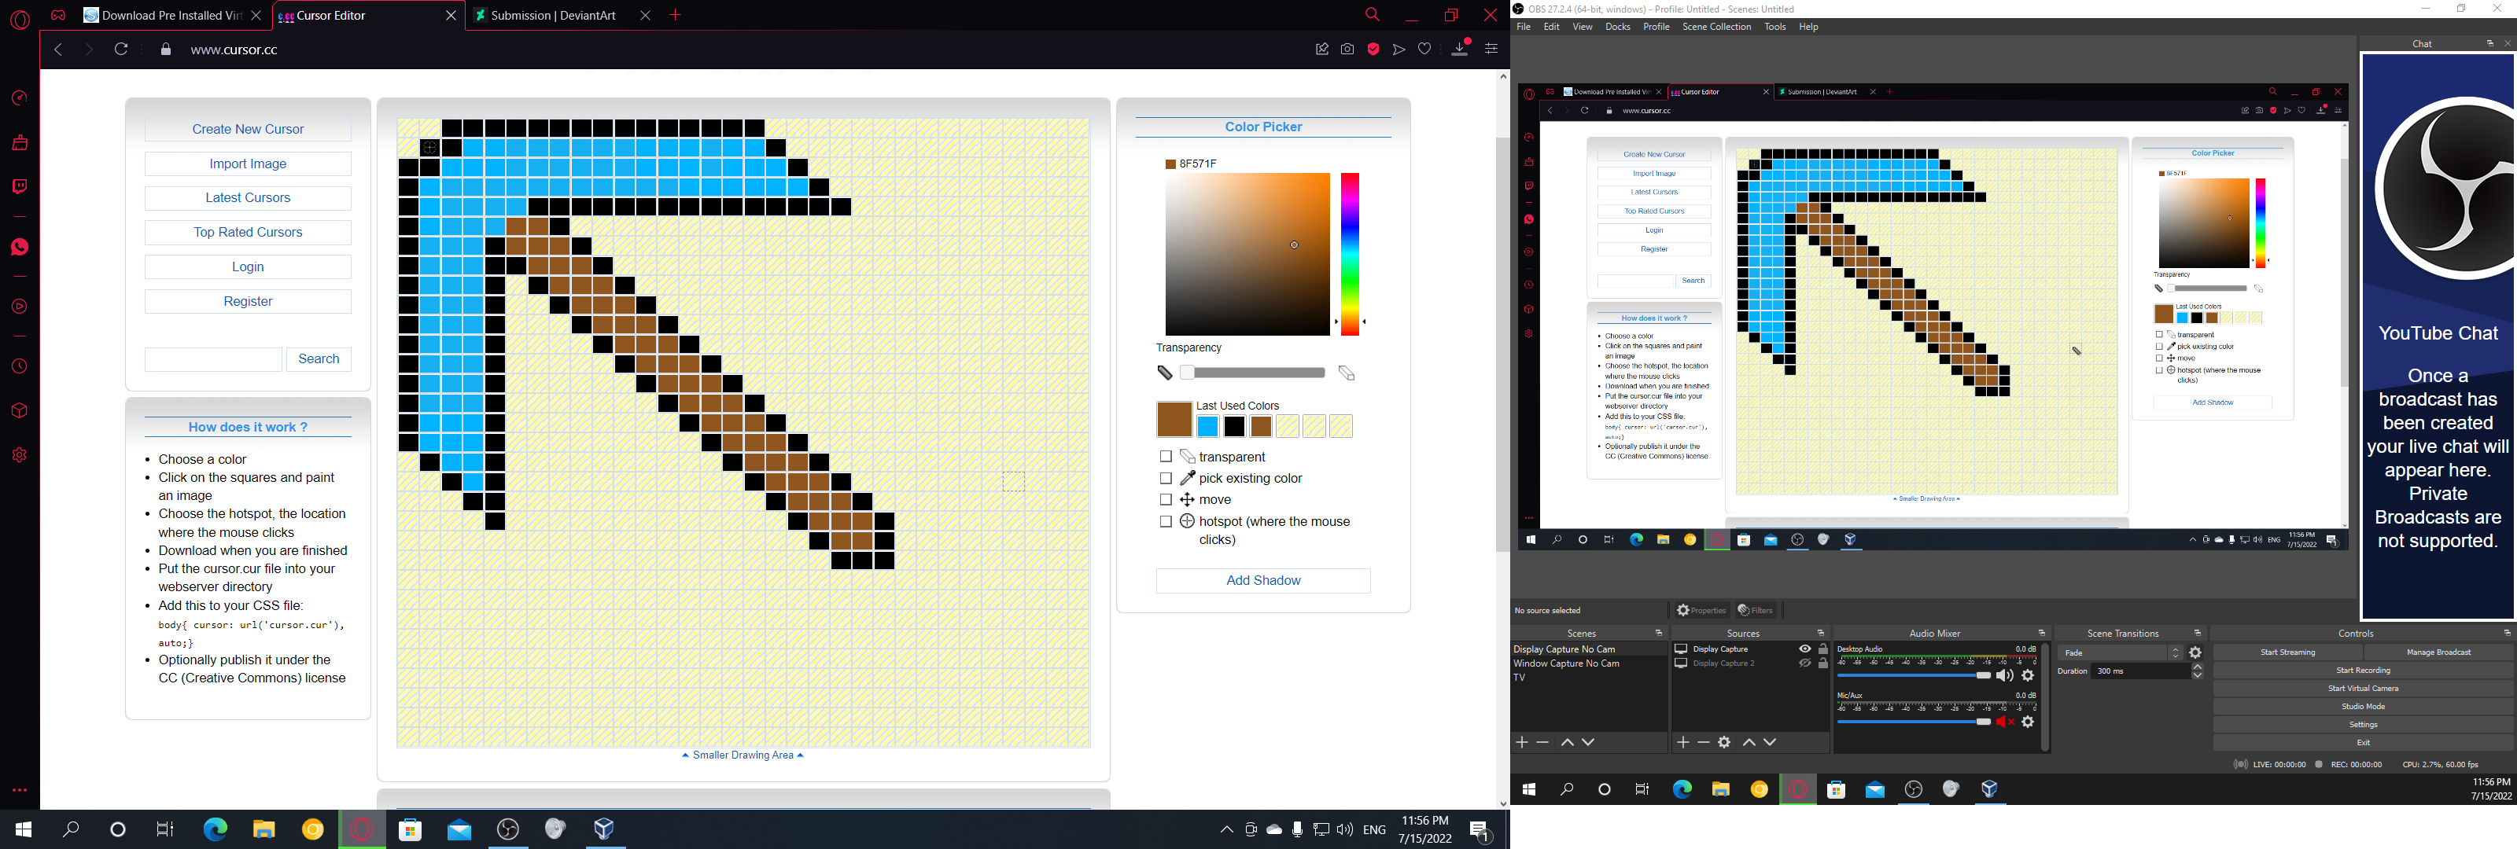Open the Docks menu in OBS
The width and height of the screenshot is (2517, 849).
(1617, 28)
